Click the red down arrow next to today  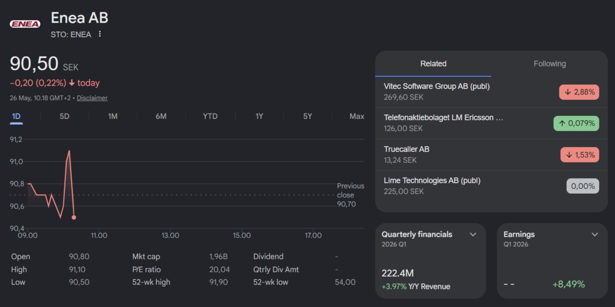click(72, 83)
